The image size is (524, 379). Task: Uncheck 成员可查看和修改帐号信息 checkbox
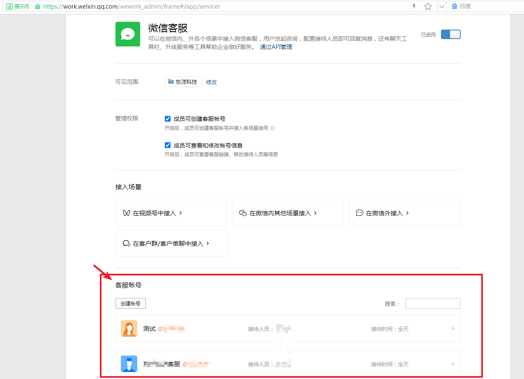(x=168, y=145)
